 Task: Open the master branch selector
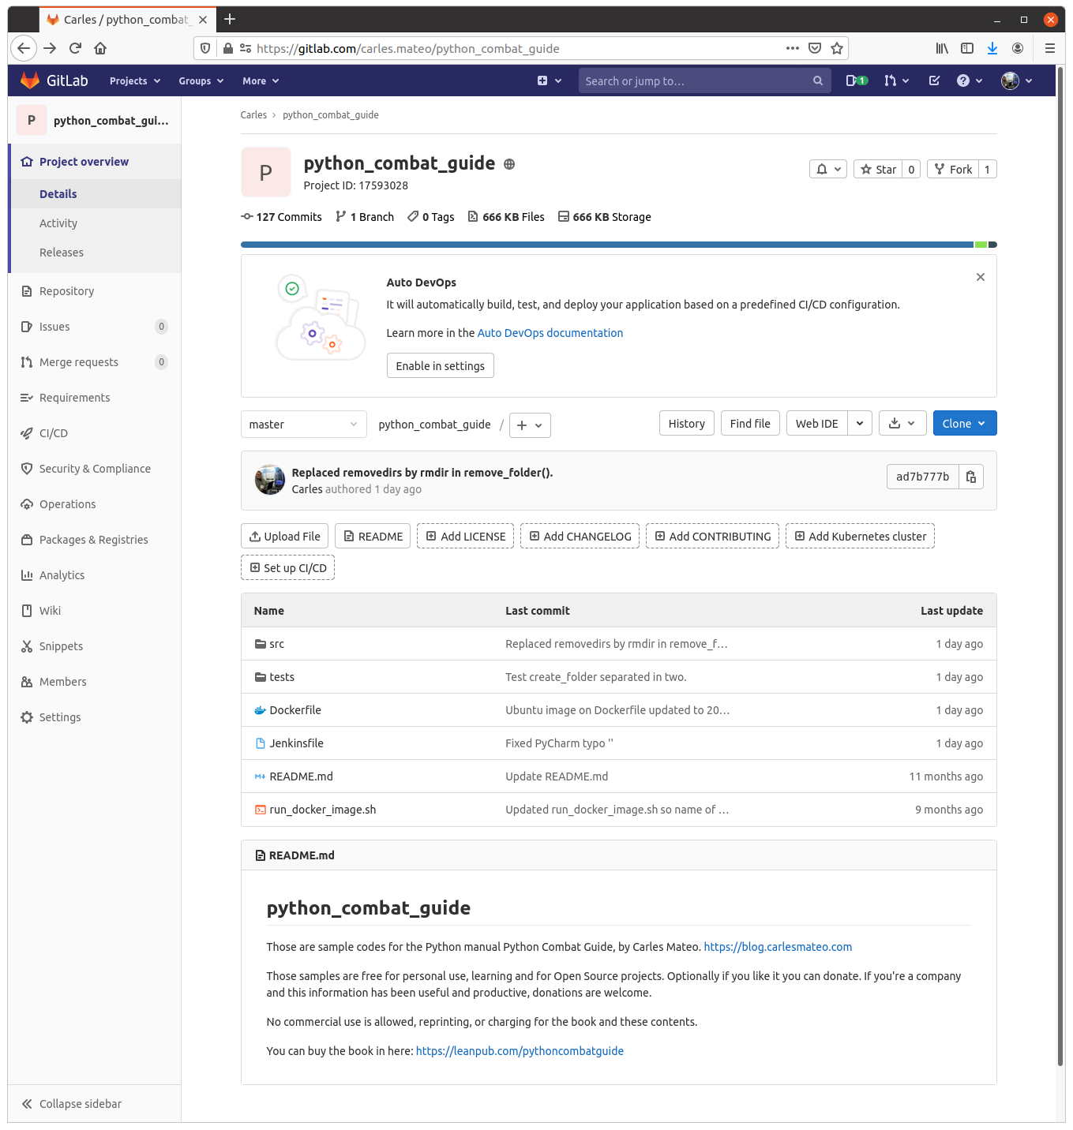click(x=304, y=425)
